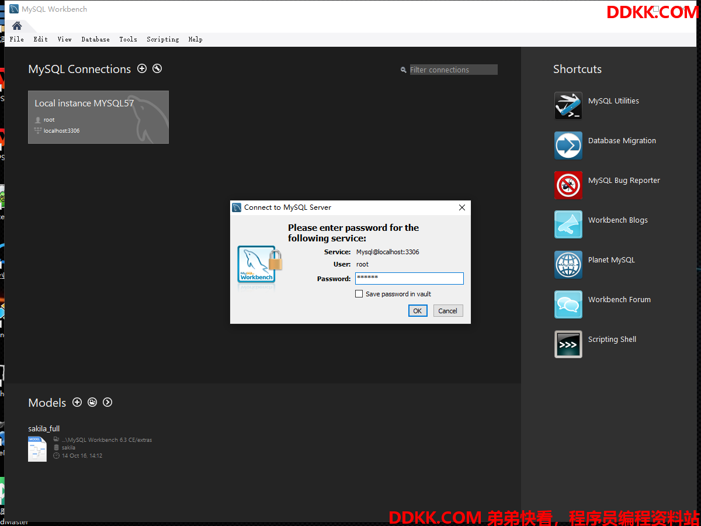The width and height of the screenshot is (701, 526).
Task: Enable Save password in vault checkbox
Action: tap(359, 294)
